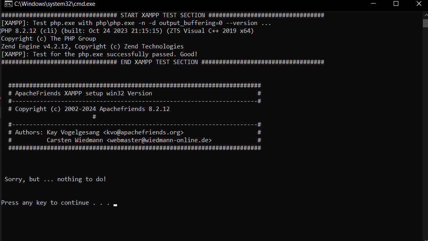The width and height of the screenshot is (428, 241).
Task: Click the kvo@apachefriends.org email text
Action: click(143, 132)
